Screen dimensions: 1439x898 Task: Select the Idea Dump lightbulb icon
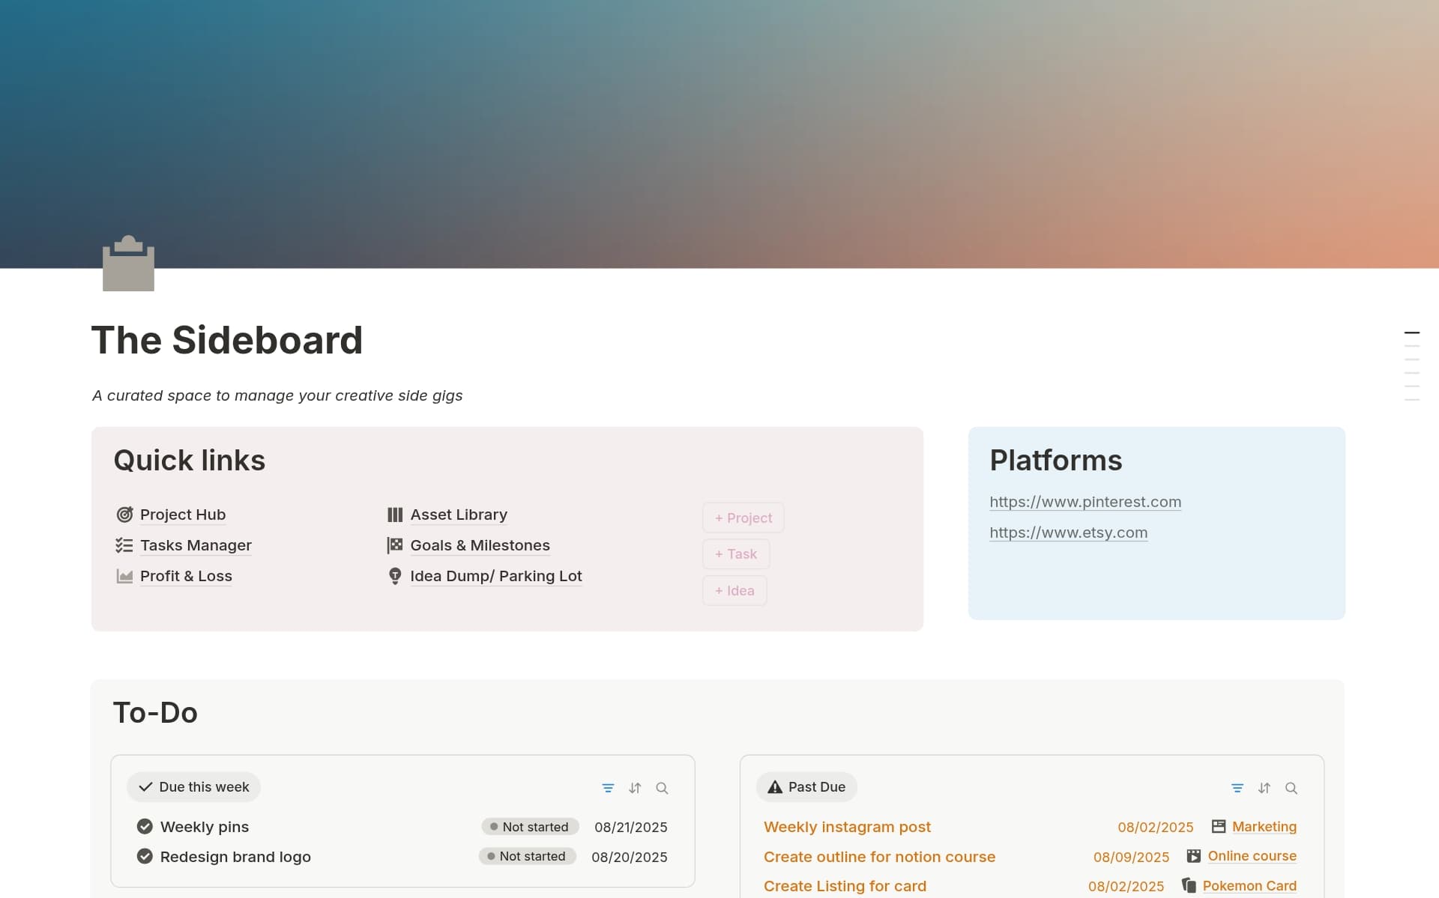click(x=395, y=576)
